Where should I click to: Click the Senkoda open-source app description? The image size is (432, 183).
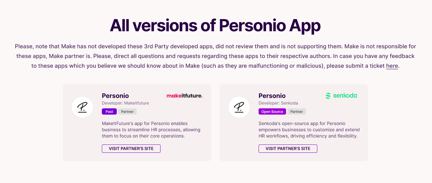click(309, 130)
